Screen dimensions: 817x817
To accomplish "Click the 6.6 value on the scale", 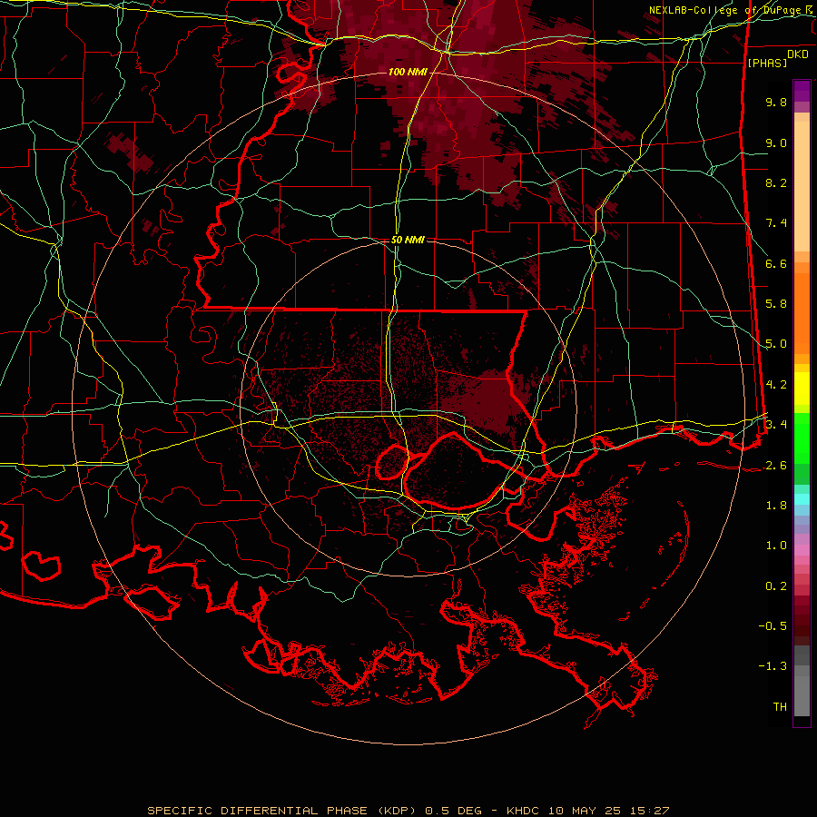I will coord(776,263).
